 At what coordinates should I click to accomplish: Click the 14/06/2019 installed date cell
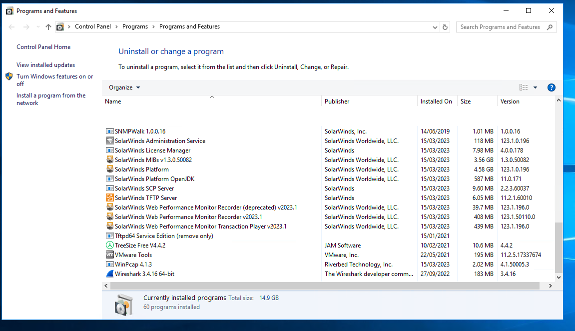(435, 131)
